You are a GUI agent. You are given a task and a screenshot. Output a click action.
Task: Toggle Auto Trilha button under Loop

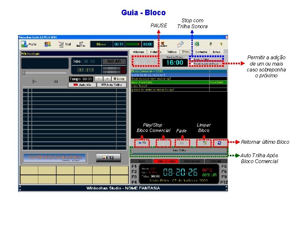click(x=112, y=85)
